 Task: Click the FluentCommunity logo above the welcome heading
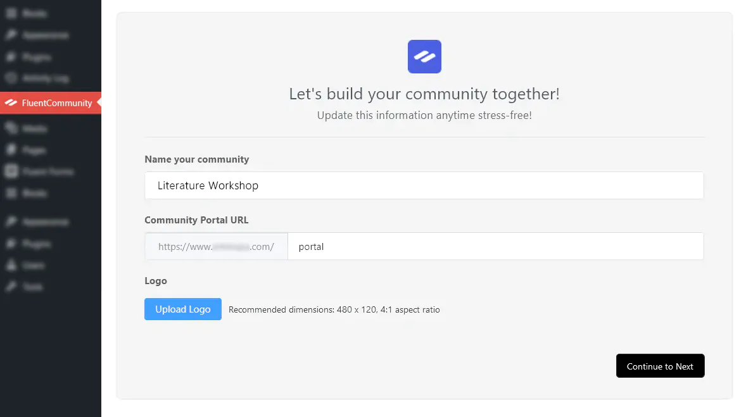pos(424,56)
